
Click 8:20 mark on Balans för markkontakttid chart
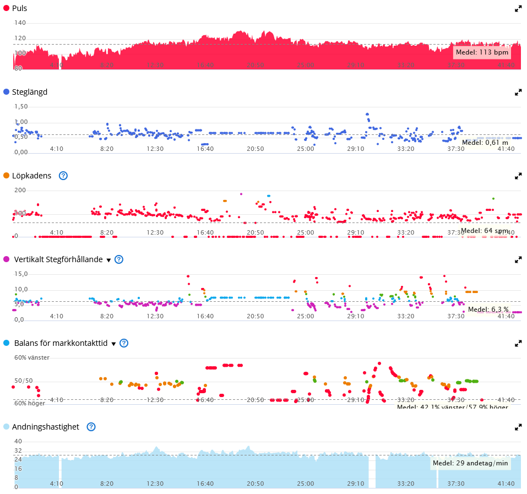(107, 400)
